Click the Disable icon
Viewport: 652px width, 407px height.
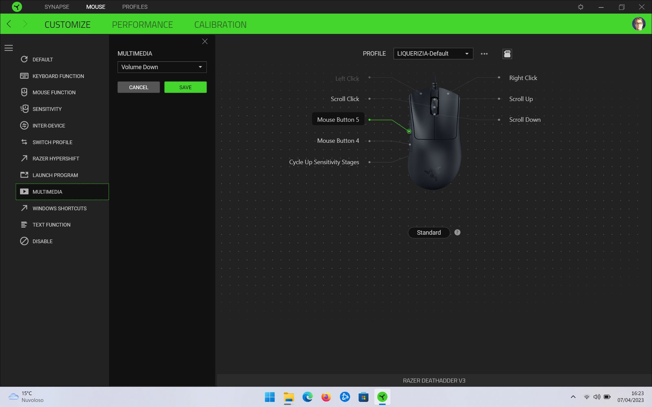(24, 241)
